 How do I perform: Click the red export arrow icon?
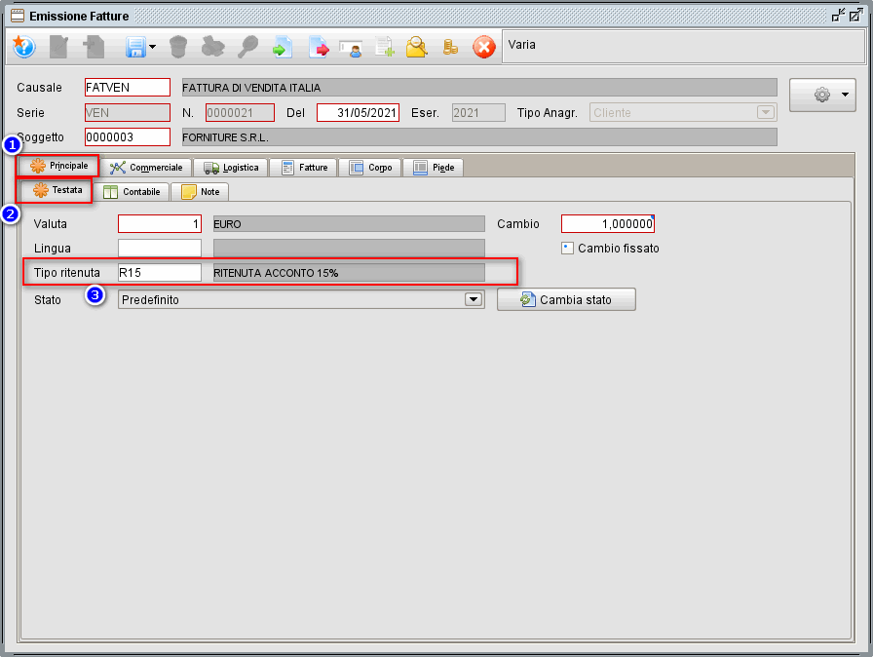point(320,47)
